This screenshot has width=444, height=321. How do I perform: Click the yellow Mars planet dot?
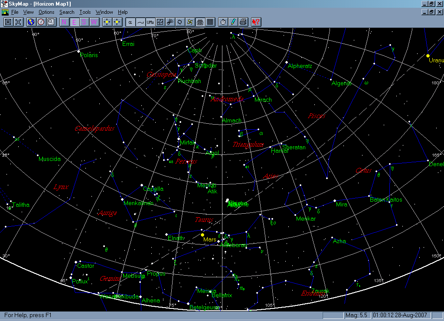point(202,235)
